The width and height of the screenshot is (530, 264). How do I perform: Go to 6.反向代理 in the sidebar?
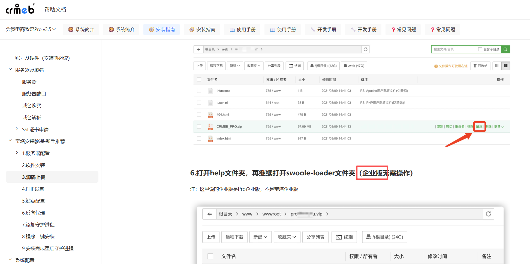pyautogui.click(x=34, y=213)
